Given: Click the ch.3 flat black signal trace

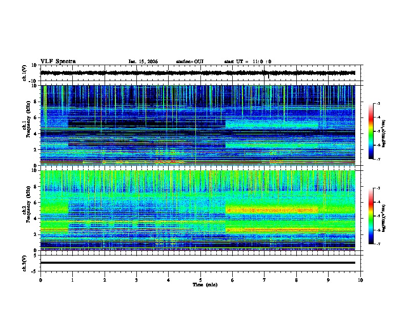Looking at the screenshot, I should [x=197, y=263].
